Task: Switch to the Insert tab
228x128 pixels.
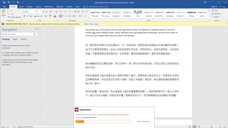Action: [x=21, y=6]
